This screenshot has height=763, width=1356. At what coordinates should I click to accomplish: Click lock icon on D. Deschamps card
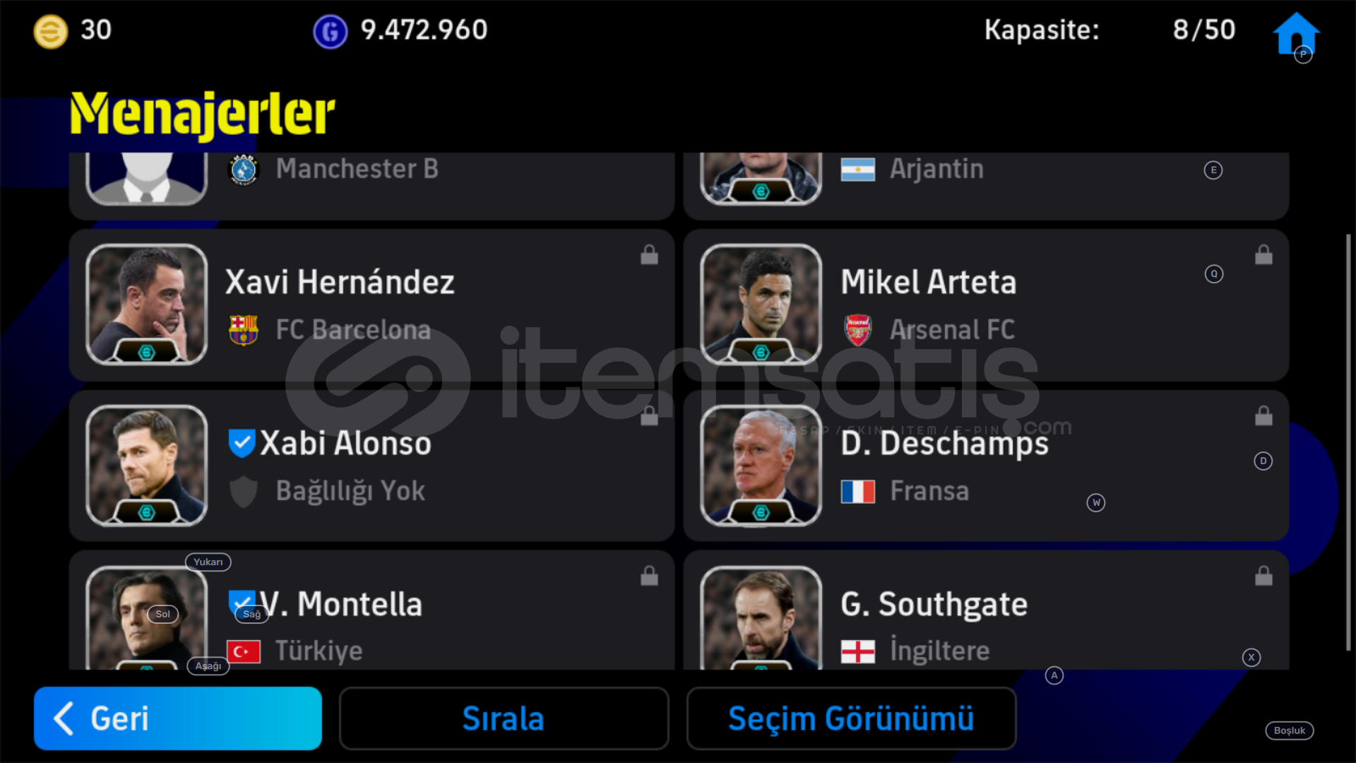[1263, 415]
